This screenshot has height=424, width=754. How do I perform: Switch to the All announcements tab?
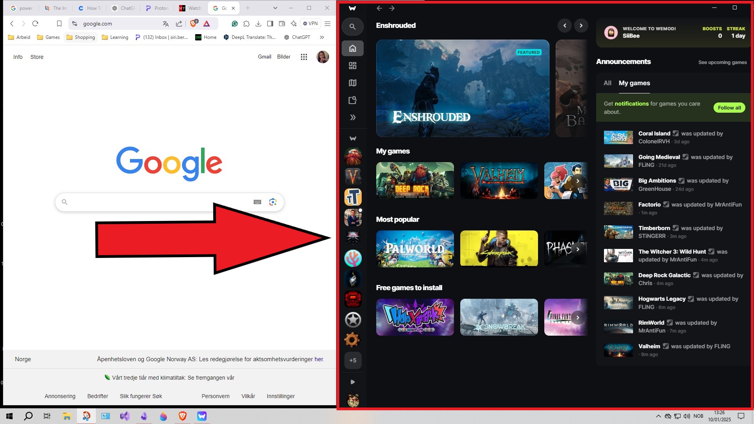(607, 83)
